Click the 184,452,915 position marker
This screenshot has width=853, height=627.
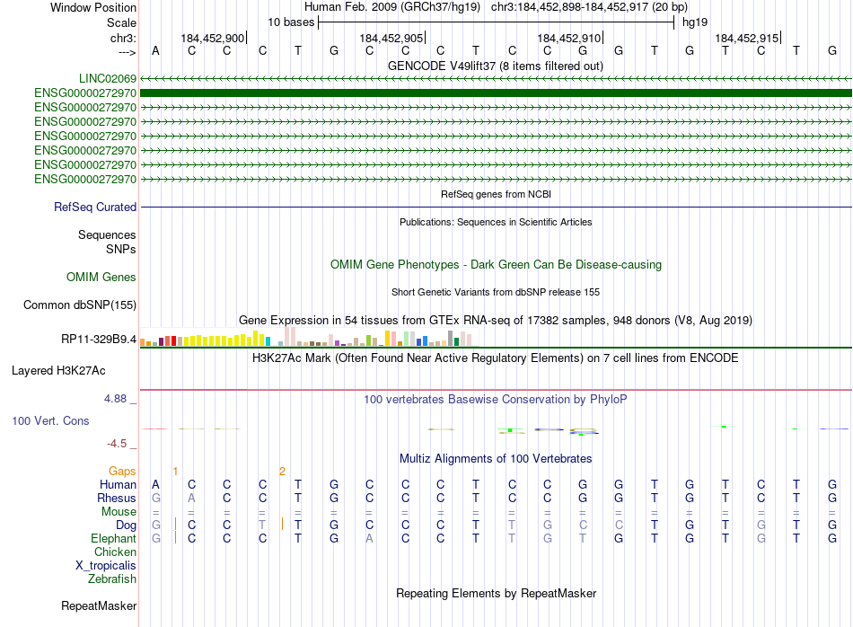[747, 38]
